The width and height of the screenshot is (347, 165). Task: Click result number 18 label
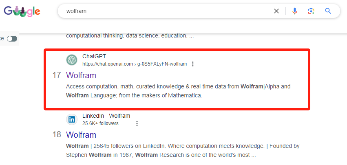click(x=57, y=135)
